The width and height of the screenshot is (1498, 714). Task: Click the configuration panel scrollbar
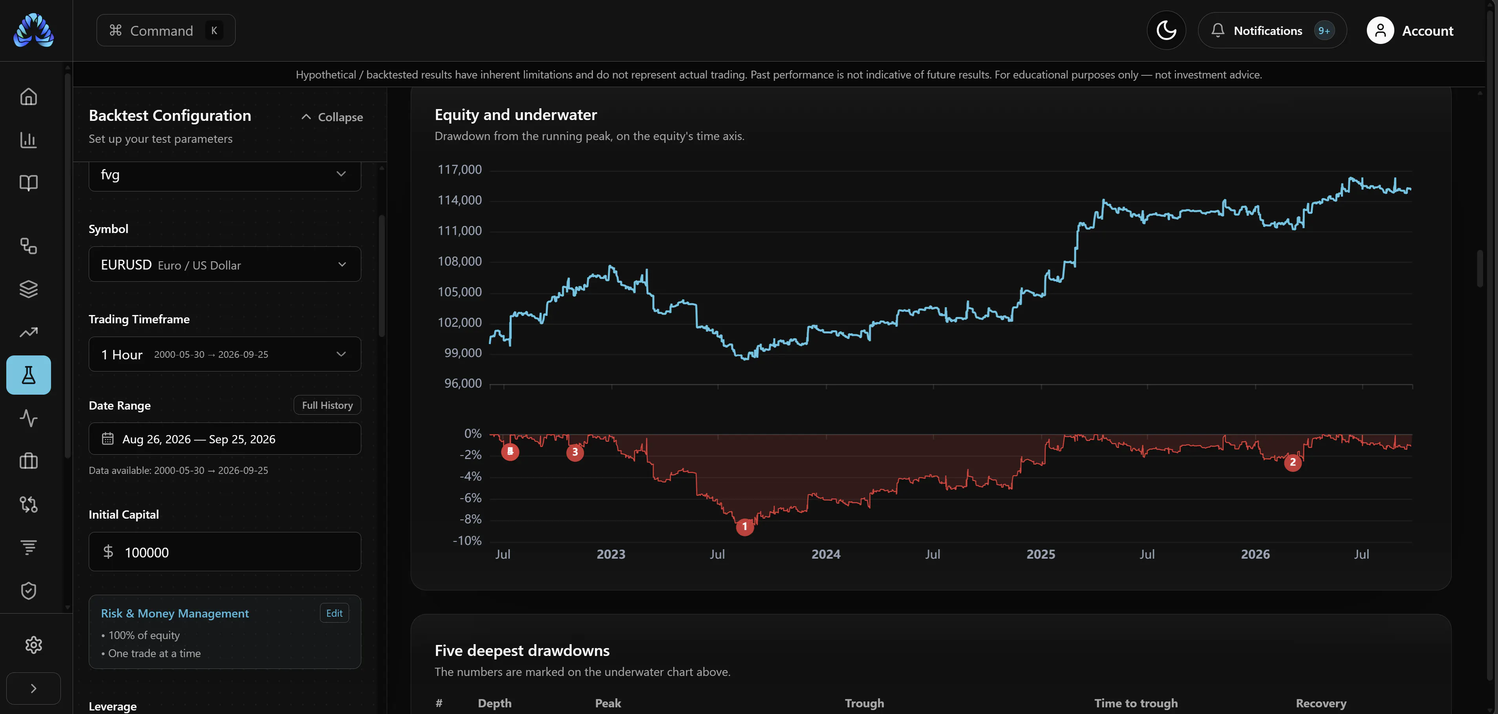[x=382, y=276]
